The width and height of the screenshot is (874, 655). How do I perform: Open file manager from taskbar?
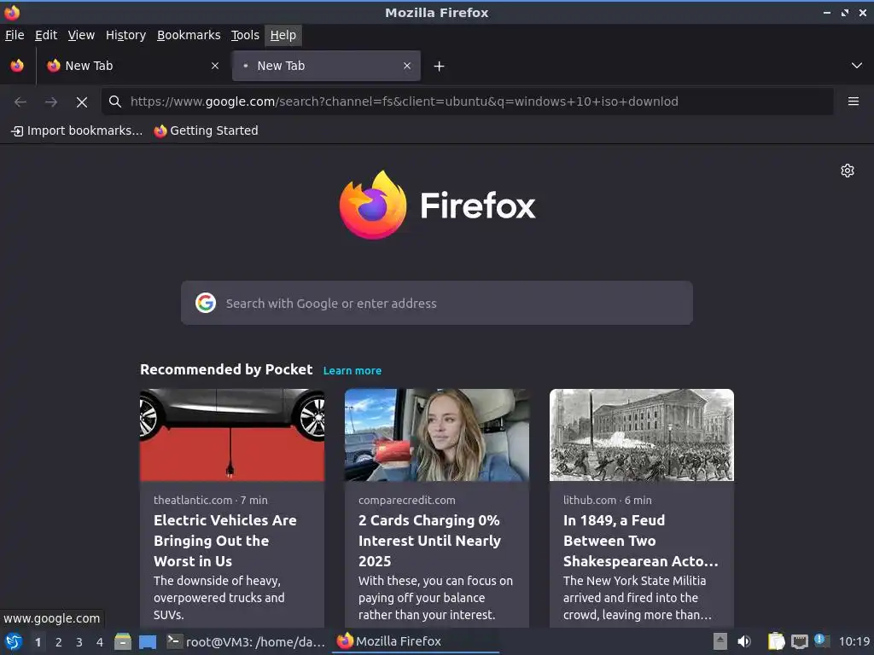123,641
